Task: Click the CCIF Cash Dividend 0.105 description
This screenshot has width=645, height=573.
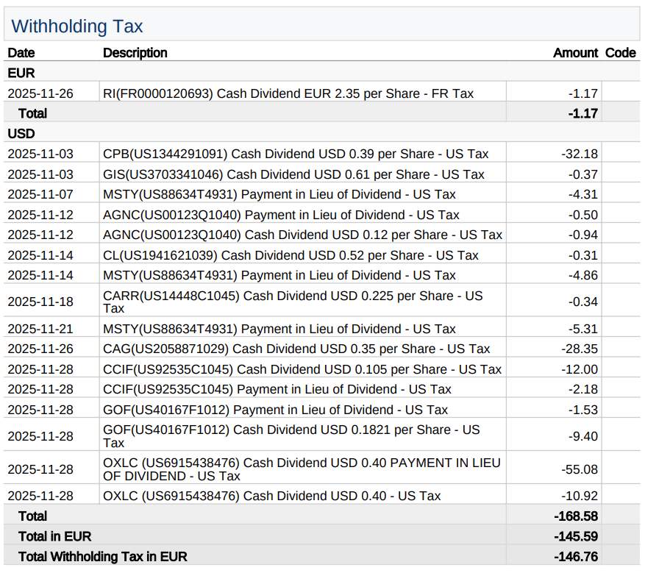Action: pos(302,369)
